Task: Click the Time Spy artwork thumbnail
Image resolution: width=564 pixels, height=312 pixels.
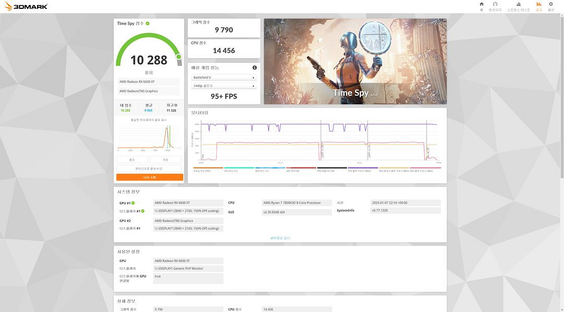Action: [355, 62]
